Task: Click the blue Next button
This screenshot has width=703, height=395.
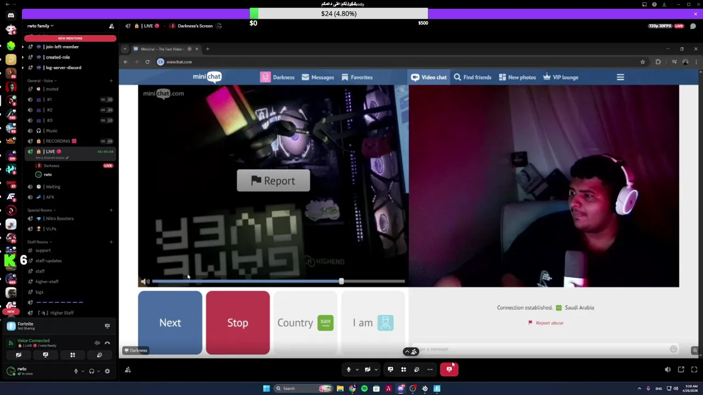Action: [x=170, y=323]
